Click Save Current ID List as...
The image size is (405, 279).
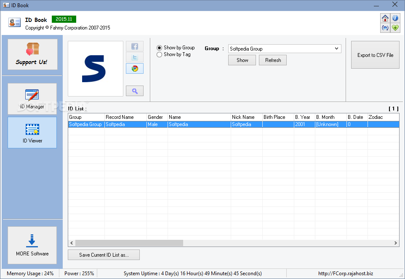[104, 255]
